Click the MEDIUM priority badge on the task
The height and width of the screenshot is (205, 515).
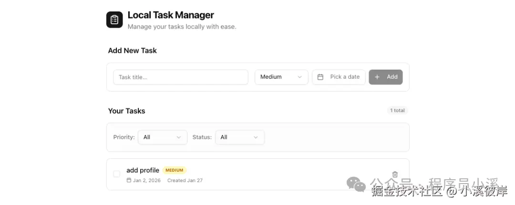pyautogui.click(x=175, y=170)
